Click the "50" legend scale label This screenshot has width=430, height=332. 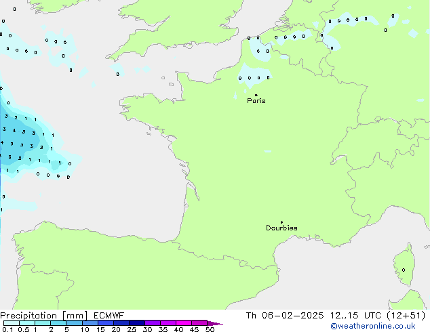(210, 329)
